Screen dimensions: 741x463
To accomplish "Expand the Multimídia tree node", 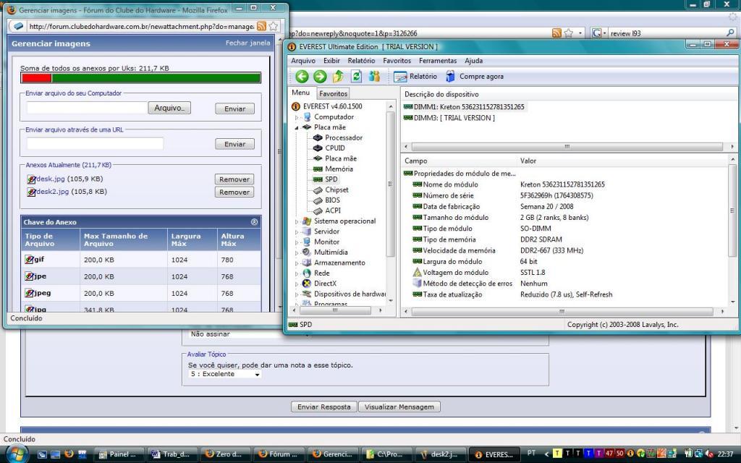I will (297, 252).
